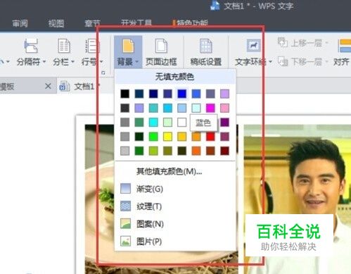Screen dimensions: 351x274
Task: Click 上移一层 bring forward icon
Action: (283, 42)
